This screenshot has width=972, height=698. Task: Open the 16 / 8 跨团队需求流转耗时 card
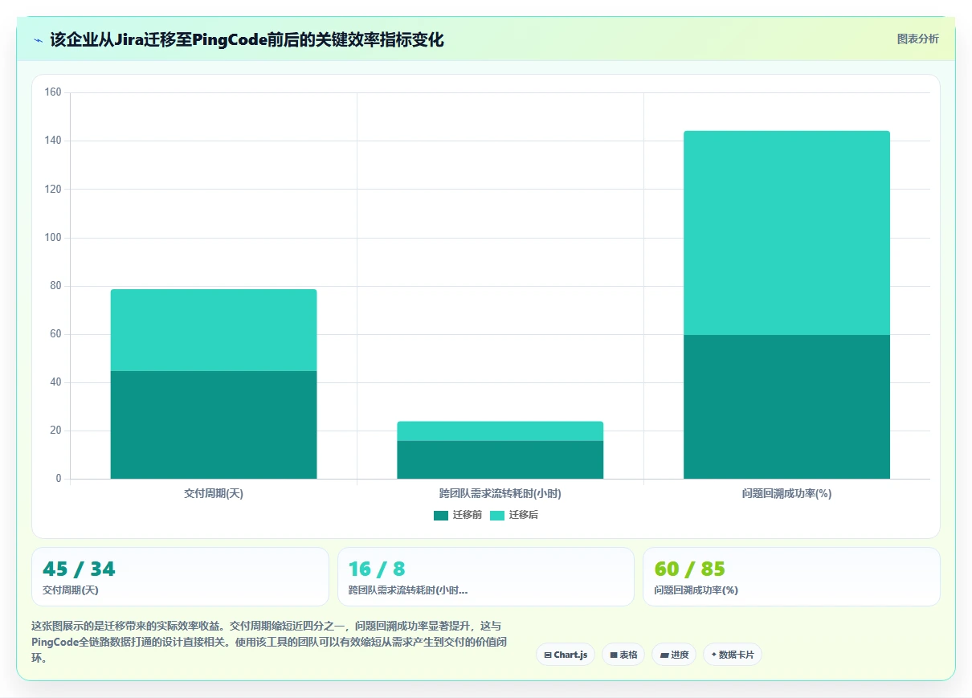486,577
